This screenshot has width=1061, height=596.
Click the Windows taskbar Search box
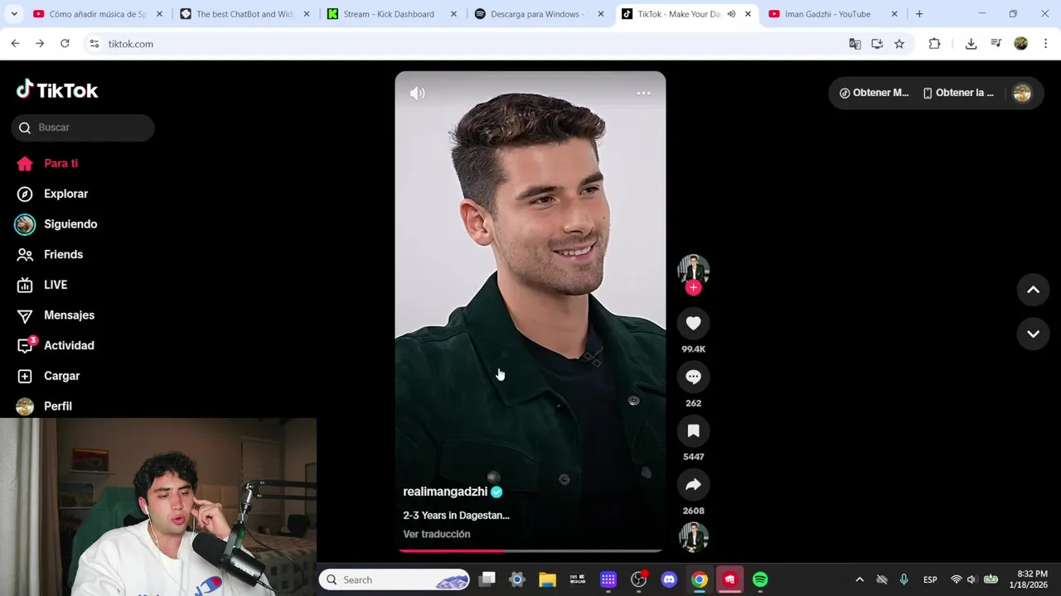click(x=395, y=580)
